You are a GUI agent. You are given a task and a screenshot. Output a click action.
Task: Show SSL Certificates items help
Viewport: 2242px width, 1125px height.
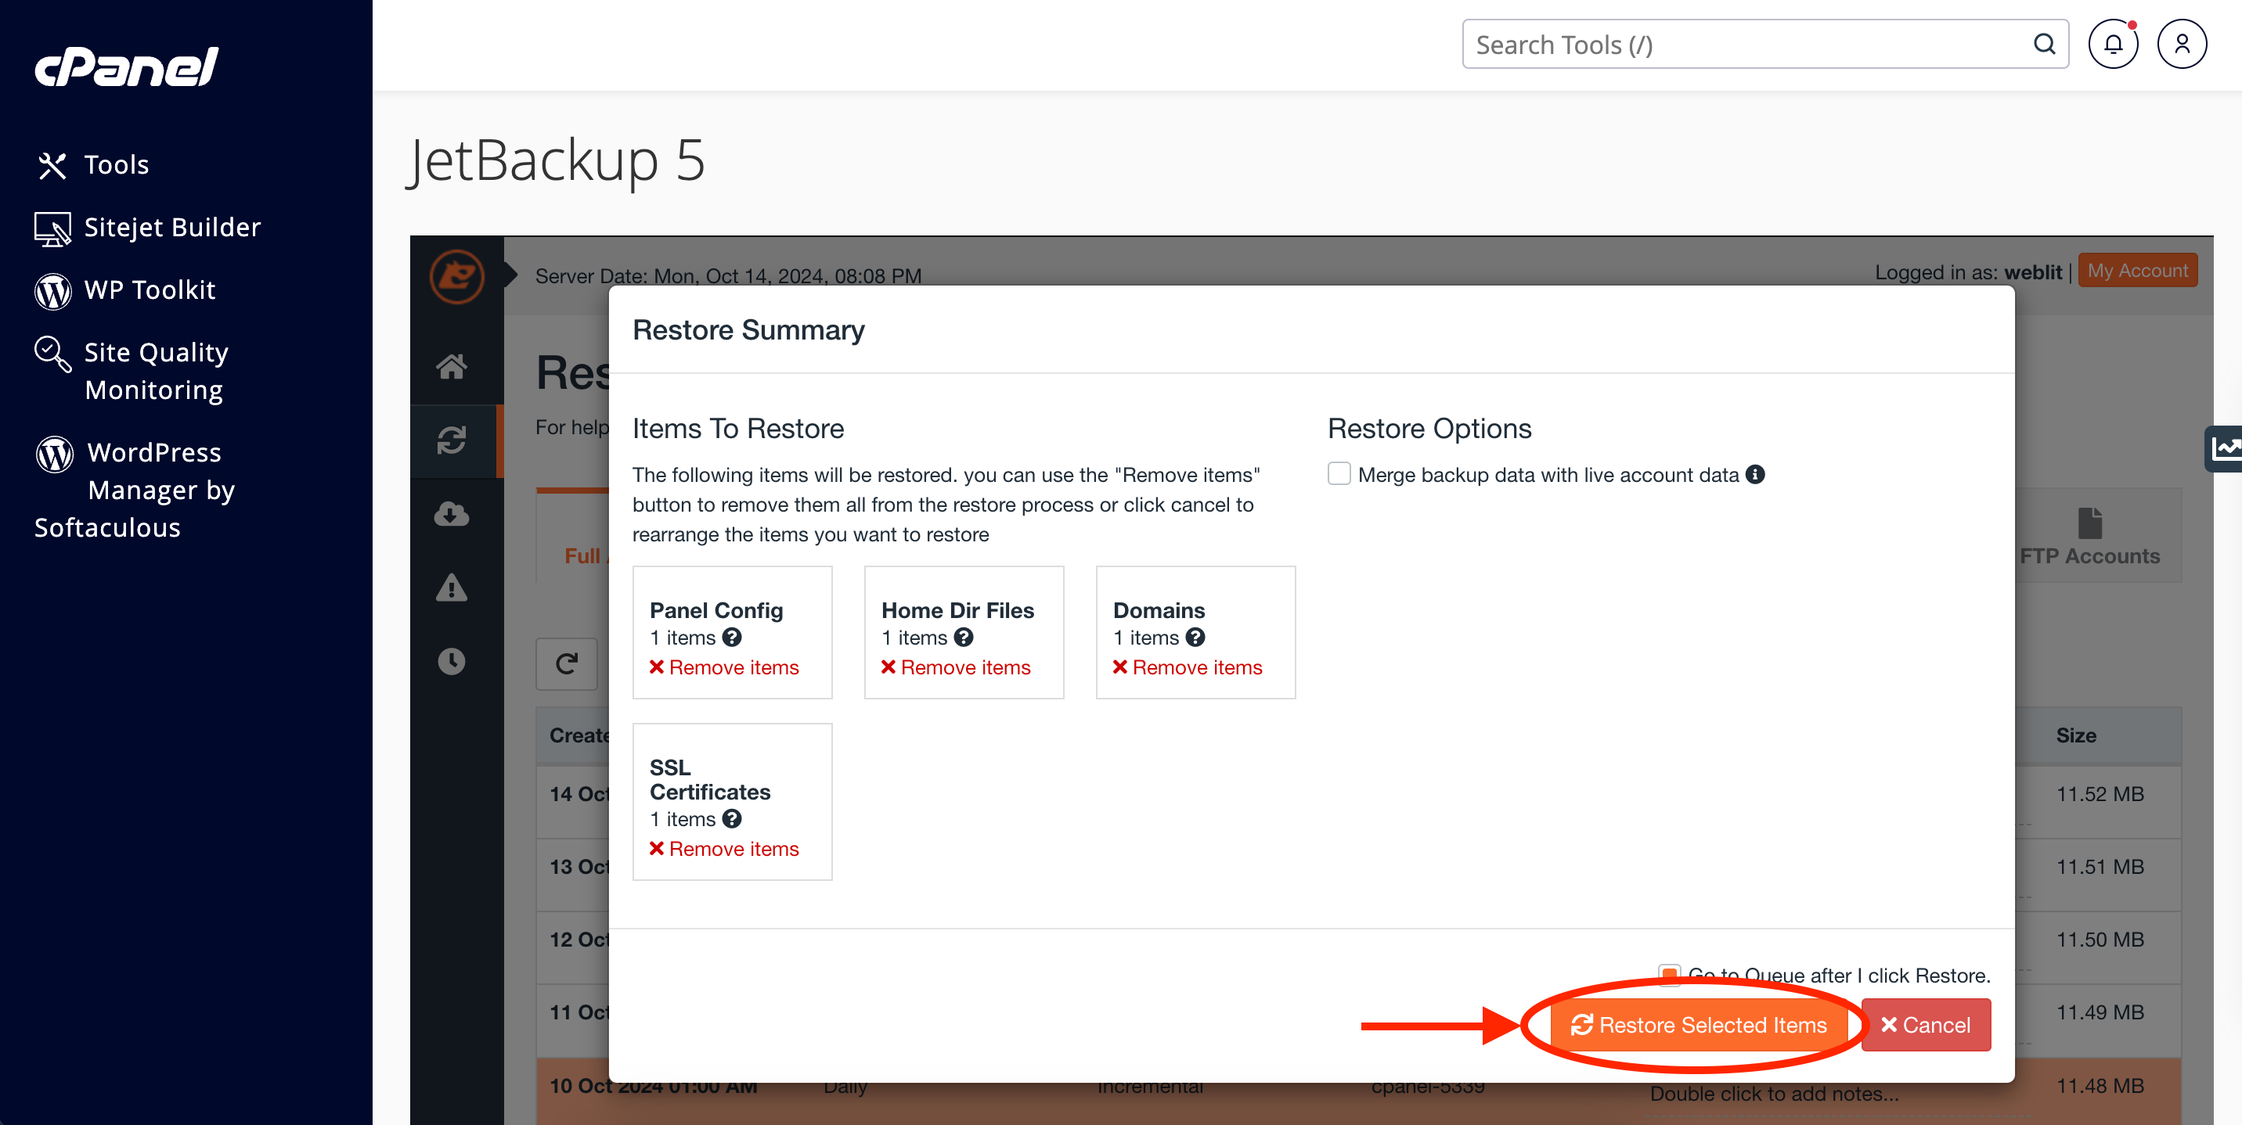pos(732,819)
